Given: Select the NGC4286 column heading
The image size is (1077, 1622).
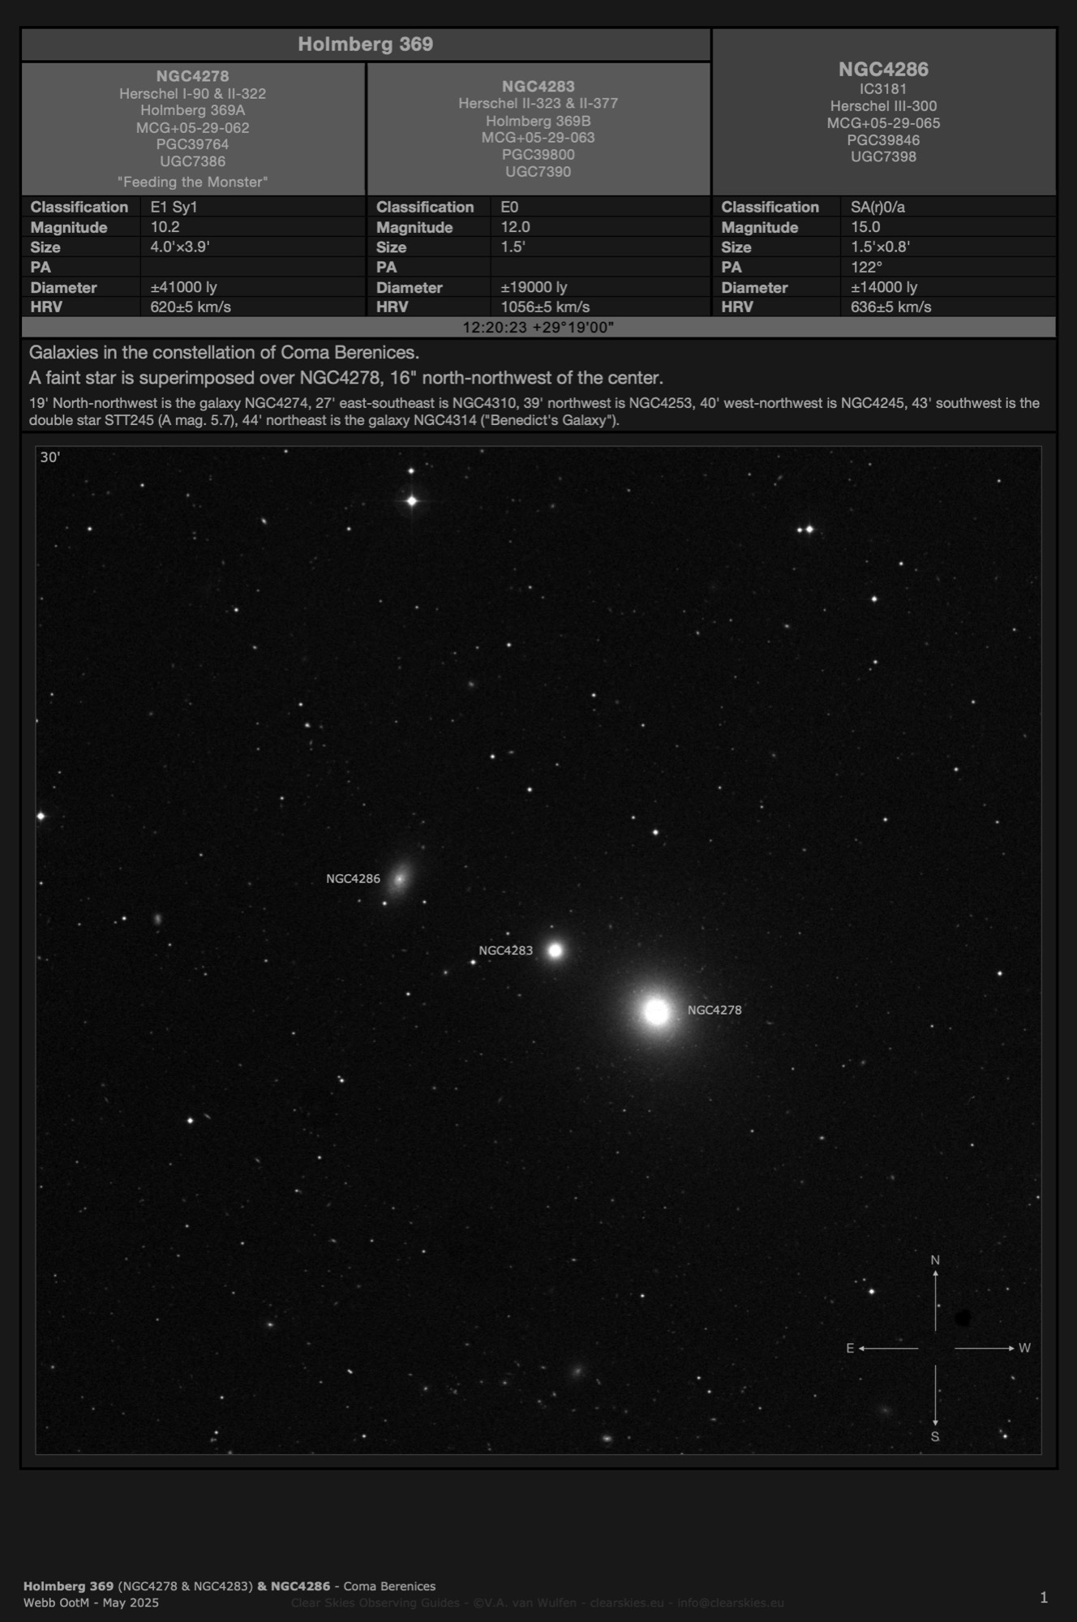Looking at the screenshot, I should click(x=883, y=70).
